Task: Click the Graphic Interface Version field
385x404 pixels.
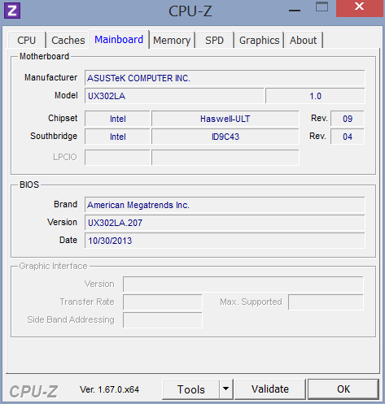Action: (x=243, y=284)
